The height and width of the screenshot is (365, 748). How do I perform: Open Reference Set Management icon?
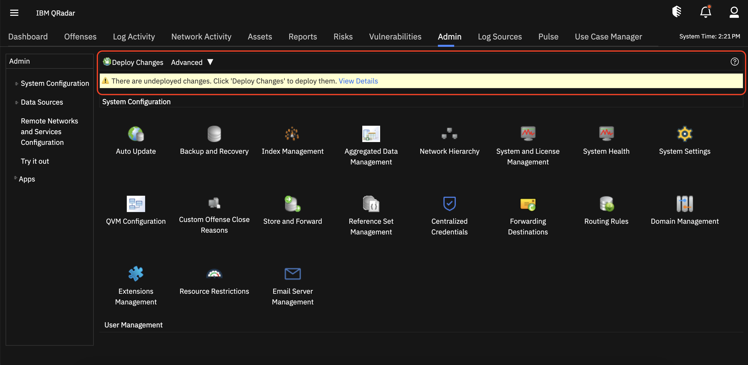point(371,204)
